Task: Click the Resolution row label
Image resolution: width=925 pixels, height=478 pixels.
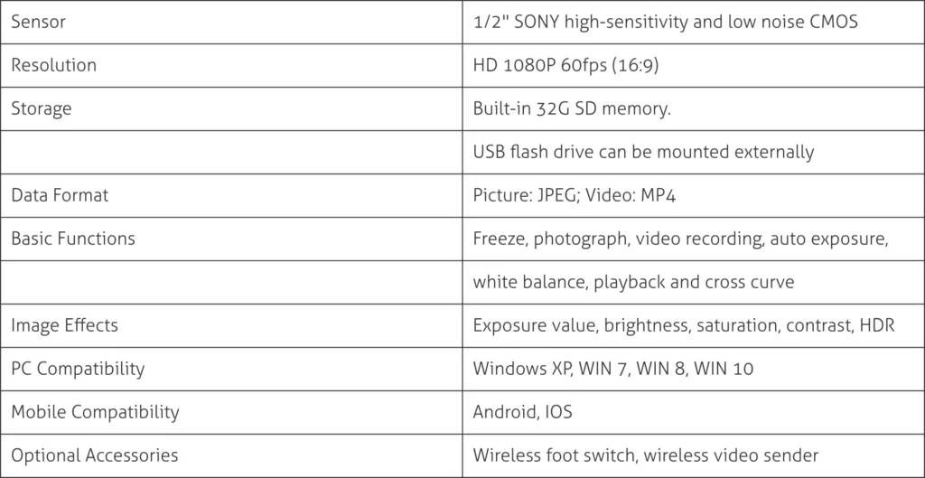Action: click(x=53, y=65)
